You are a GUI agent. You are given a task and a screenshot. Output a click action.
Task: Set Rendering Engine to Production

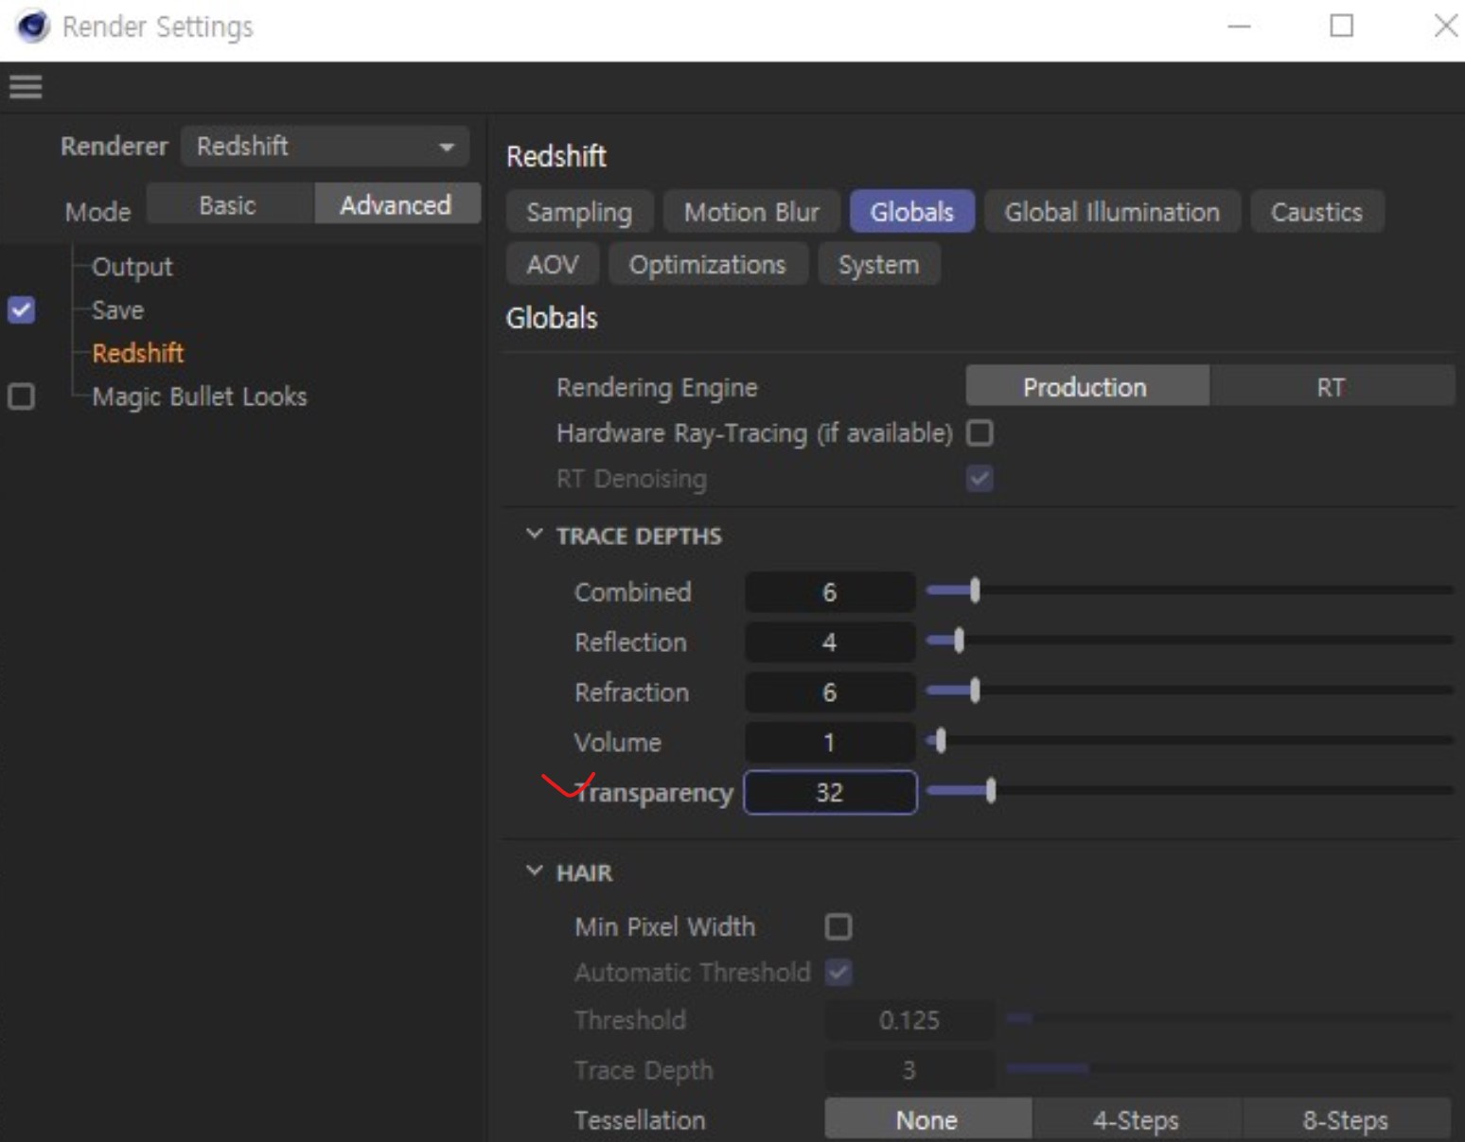1086,387
